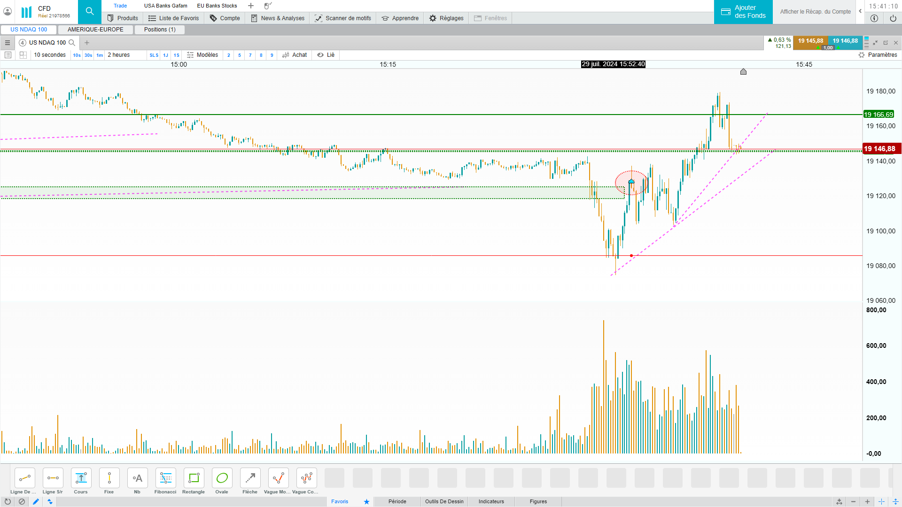
Task: Click the Achat buy button
Action: coord(295,55)
